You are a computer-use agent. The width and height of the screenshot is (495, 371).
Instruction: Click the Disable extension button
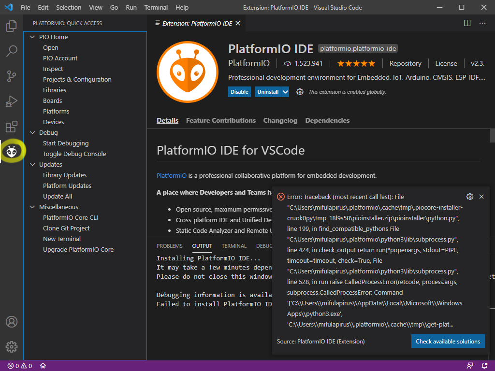click(239, 92)
